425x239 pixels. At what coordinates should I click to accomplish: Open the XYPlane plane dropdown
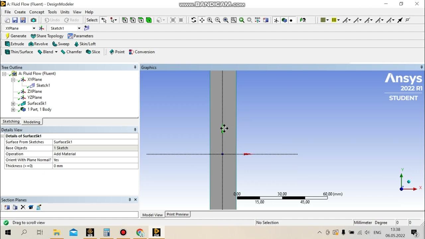click(34, 28)
